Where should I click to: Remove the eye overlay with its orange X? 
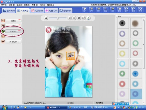point(73,59)
